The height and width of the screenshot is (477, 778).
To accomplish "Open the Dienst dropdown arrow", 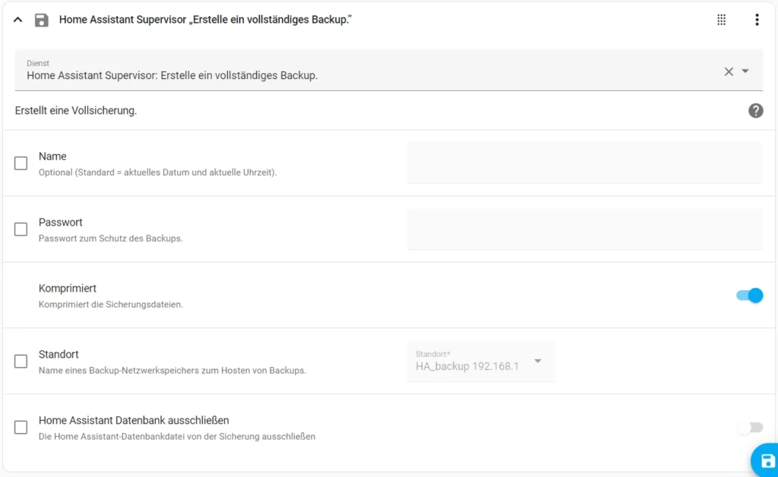I will [x=747, y=71].
